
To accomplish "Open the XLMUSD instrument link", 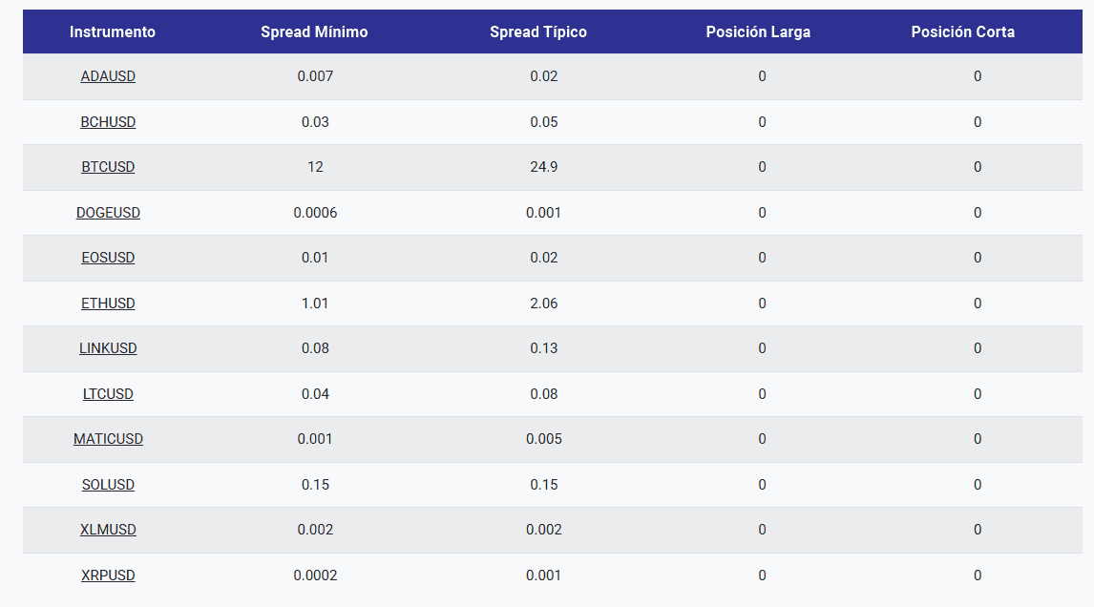I will [108, 531].
